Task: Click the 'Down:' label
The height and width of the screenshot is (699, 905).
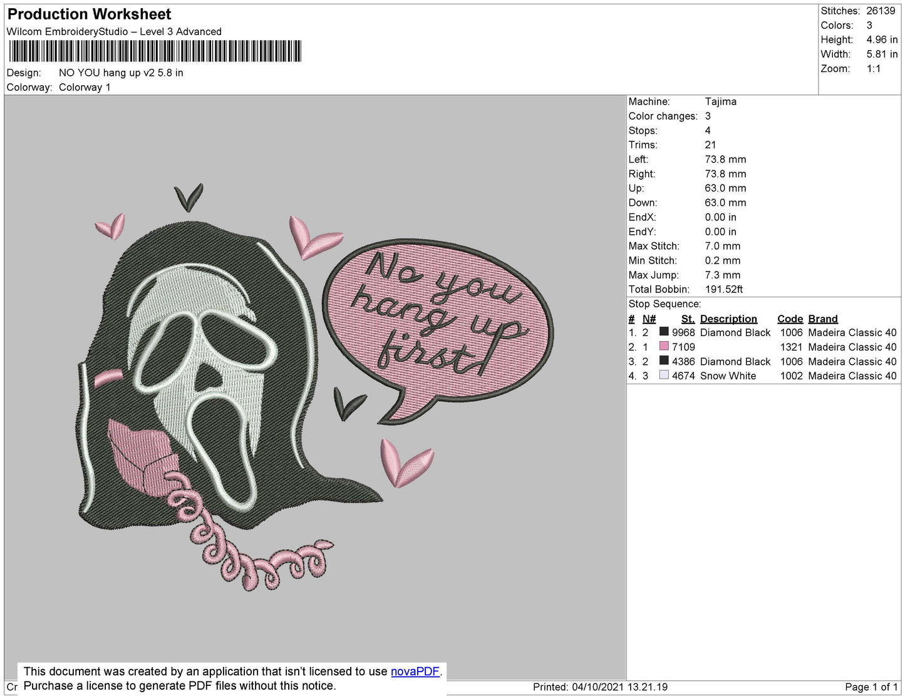Action: pos(643,202)
